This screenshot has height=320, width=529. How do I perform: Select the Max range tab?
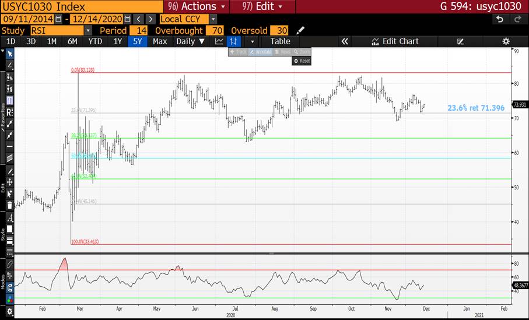click(x=160, y=41)
